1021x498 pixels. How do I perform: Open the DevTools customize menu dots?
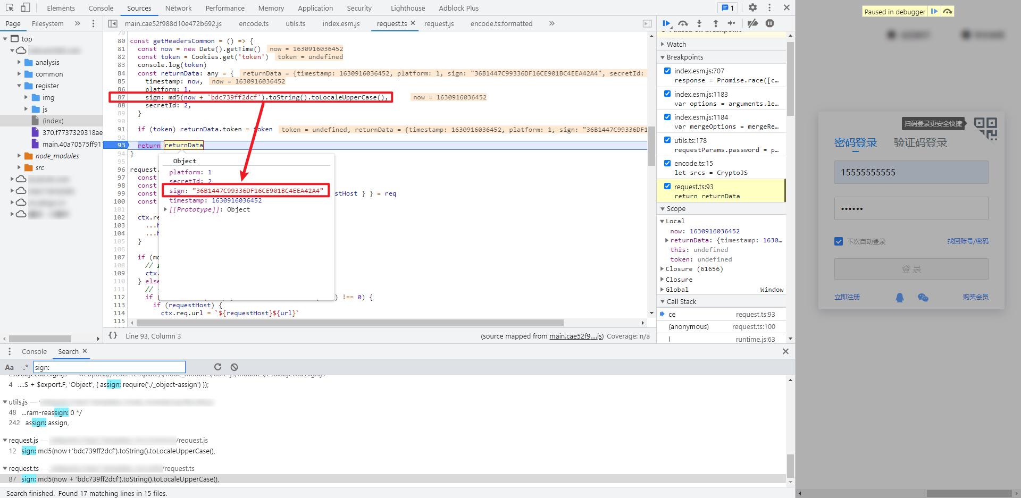tap(769, 7)
